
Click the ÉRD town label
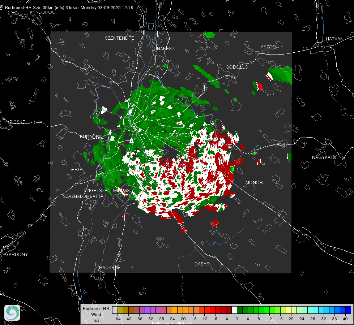click(x=76, y=170)
